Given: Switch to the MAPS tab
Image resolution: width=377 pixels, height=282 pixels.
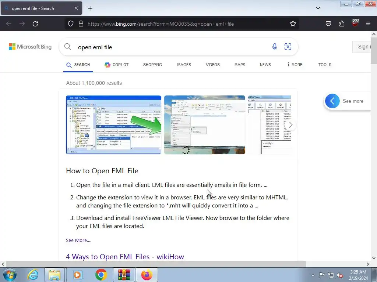Looking at the screenshot, I should (x=240, y=65).
